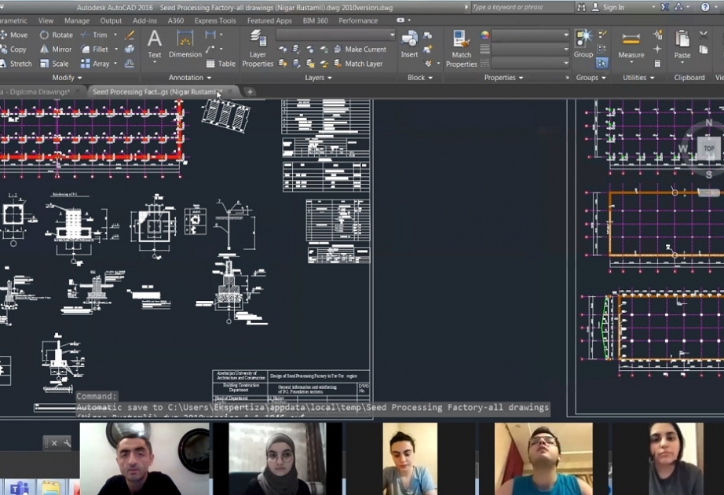Toggle the Group Selection on/off button
The width and height of the screenshot is (724, 495).
(x=602, y=63)
